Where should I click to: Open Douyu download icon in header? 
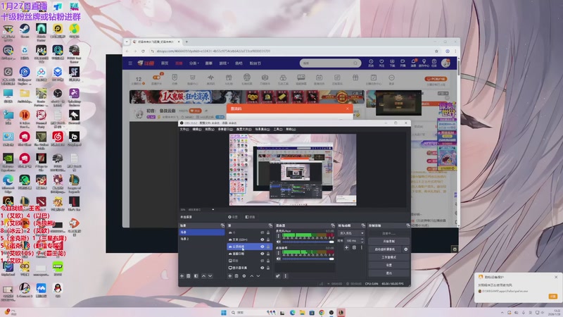coord(392,63)
